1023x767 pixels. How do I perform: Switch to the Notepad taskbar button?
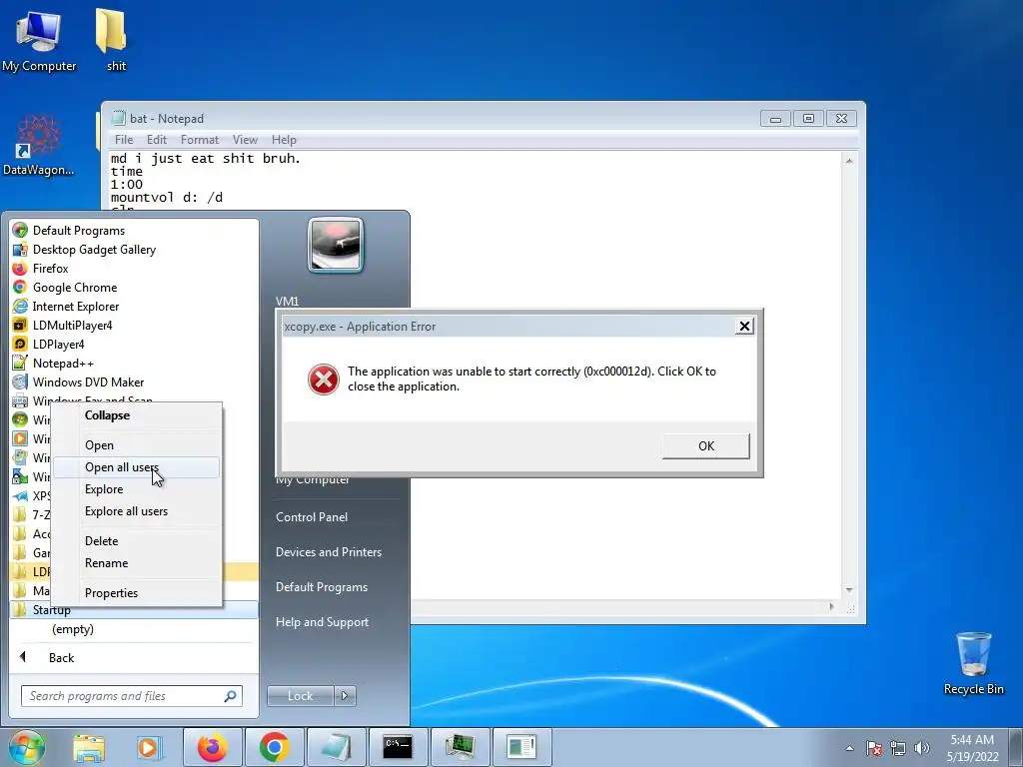tap(336, 747)
